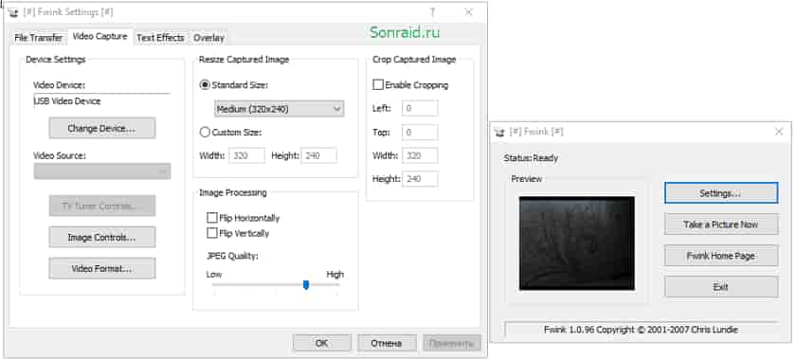Open the Video Source dropdown
The image size is (796, 360).
[x=102, y=171]
